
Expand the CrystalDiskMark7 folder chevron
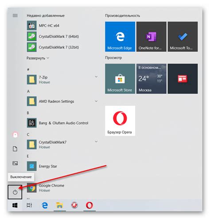[x=96, y=141]
